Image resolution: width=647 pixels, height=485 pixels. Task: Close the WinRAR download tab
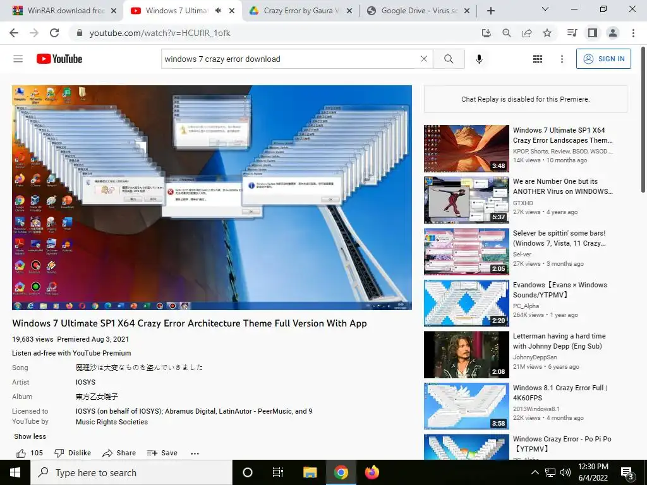coord(114,11)
